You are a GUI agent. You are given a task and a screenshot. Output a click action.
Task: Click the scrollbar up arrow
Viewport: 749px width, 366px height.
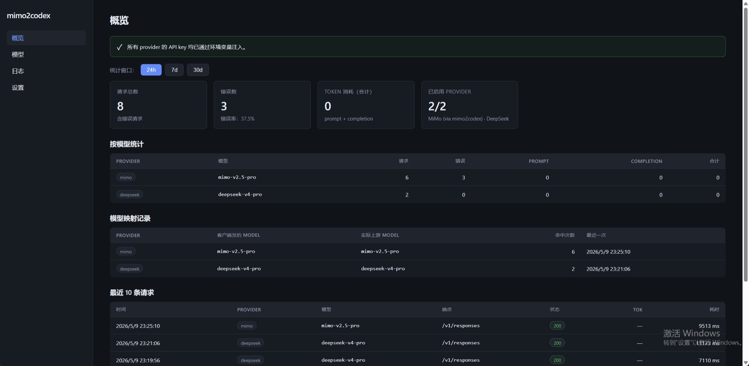click(745, 3)
